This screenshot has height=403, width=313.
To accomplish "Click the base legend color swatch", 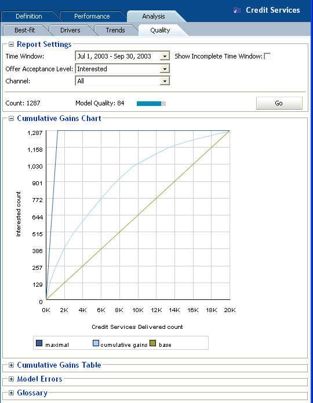I will coord(153,343).
